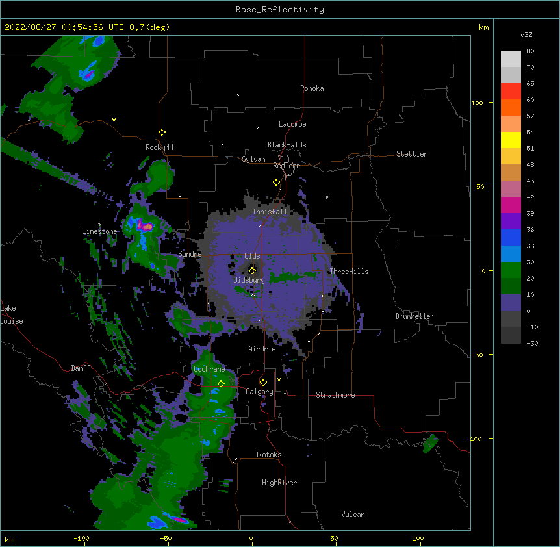Pick the light gray swatch between 70 and 80 dBZ
Image resolution: width=560 pixels, height=547 pixels.
[511, 59]
